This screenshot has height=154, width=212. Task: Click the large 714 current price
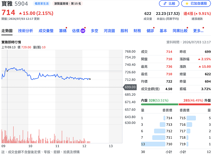tap(8, 12)
